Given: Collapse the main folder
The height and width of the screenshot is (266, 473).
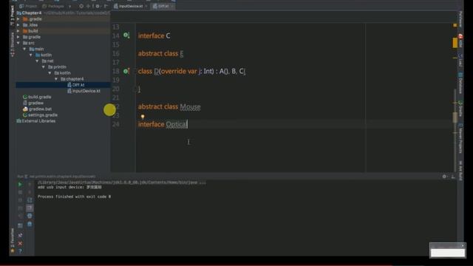Looking at the screenshot, I should (24, 49).
